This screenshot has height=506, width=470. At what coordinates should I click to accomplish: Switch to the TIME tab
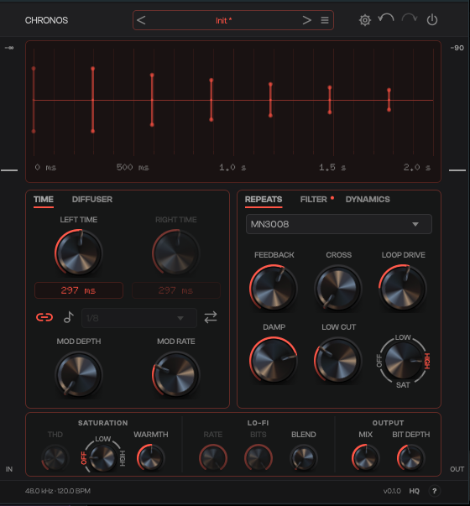point(44,200)
